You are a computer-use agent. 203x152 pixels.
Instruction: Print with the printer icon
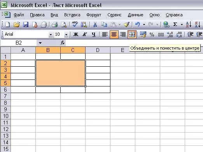pos(54,24)
